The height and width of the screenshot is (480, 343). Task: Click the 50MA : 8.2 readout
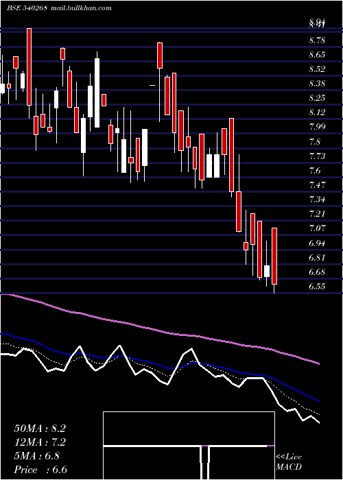coord(40,429)
